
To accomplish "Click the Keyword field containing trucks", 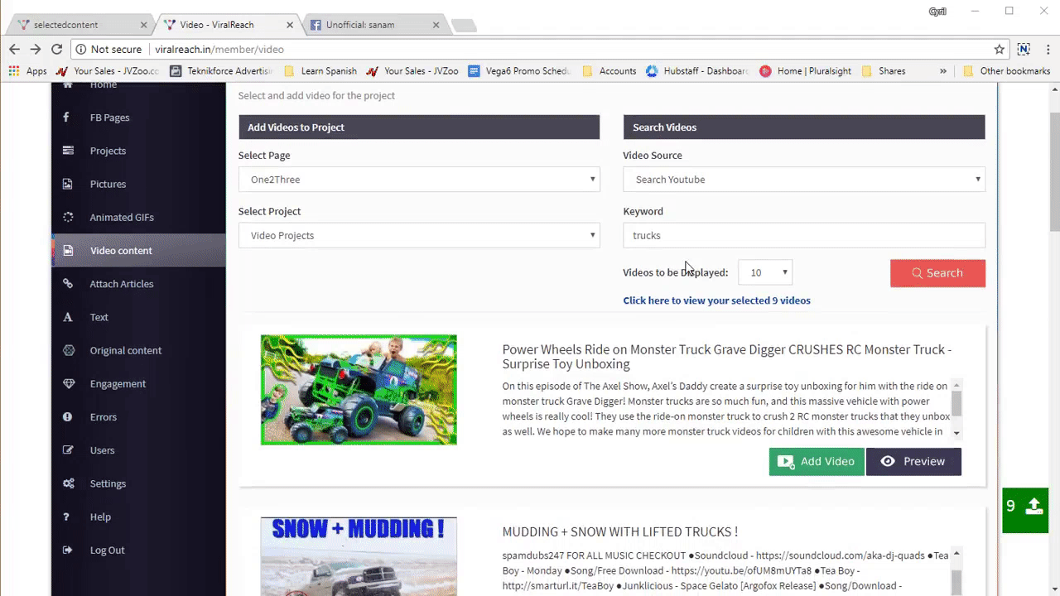I will point(803,235).
